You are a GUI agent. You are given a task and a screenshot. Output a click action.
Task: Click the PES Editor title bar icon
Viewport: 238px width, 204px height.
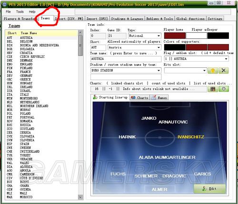[x=5, y=4]
